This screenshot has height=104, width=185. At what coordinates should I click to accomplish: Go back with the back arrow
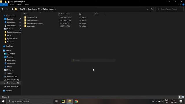click(x=3, y=9)
